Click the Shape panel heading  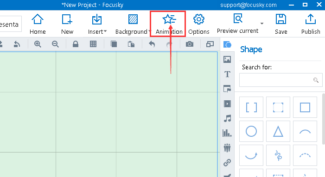(251, 49)
